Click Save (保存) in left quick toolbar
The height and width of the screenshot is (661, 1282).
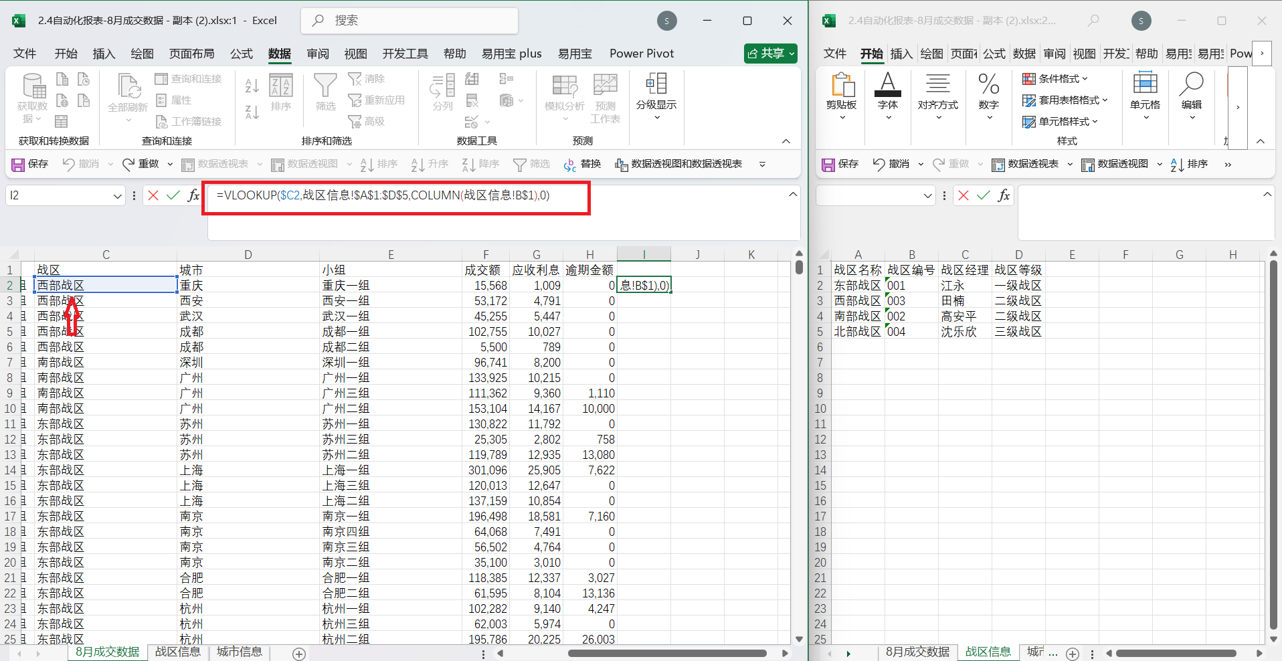tap(30, 164)
